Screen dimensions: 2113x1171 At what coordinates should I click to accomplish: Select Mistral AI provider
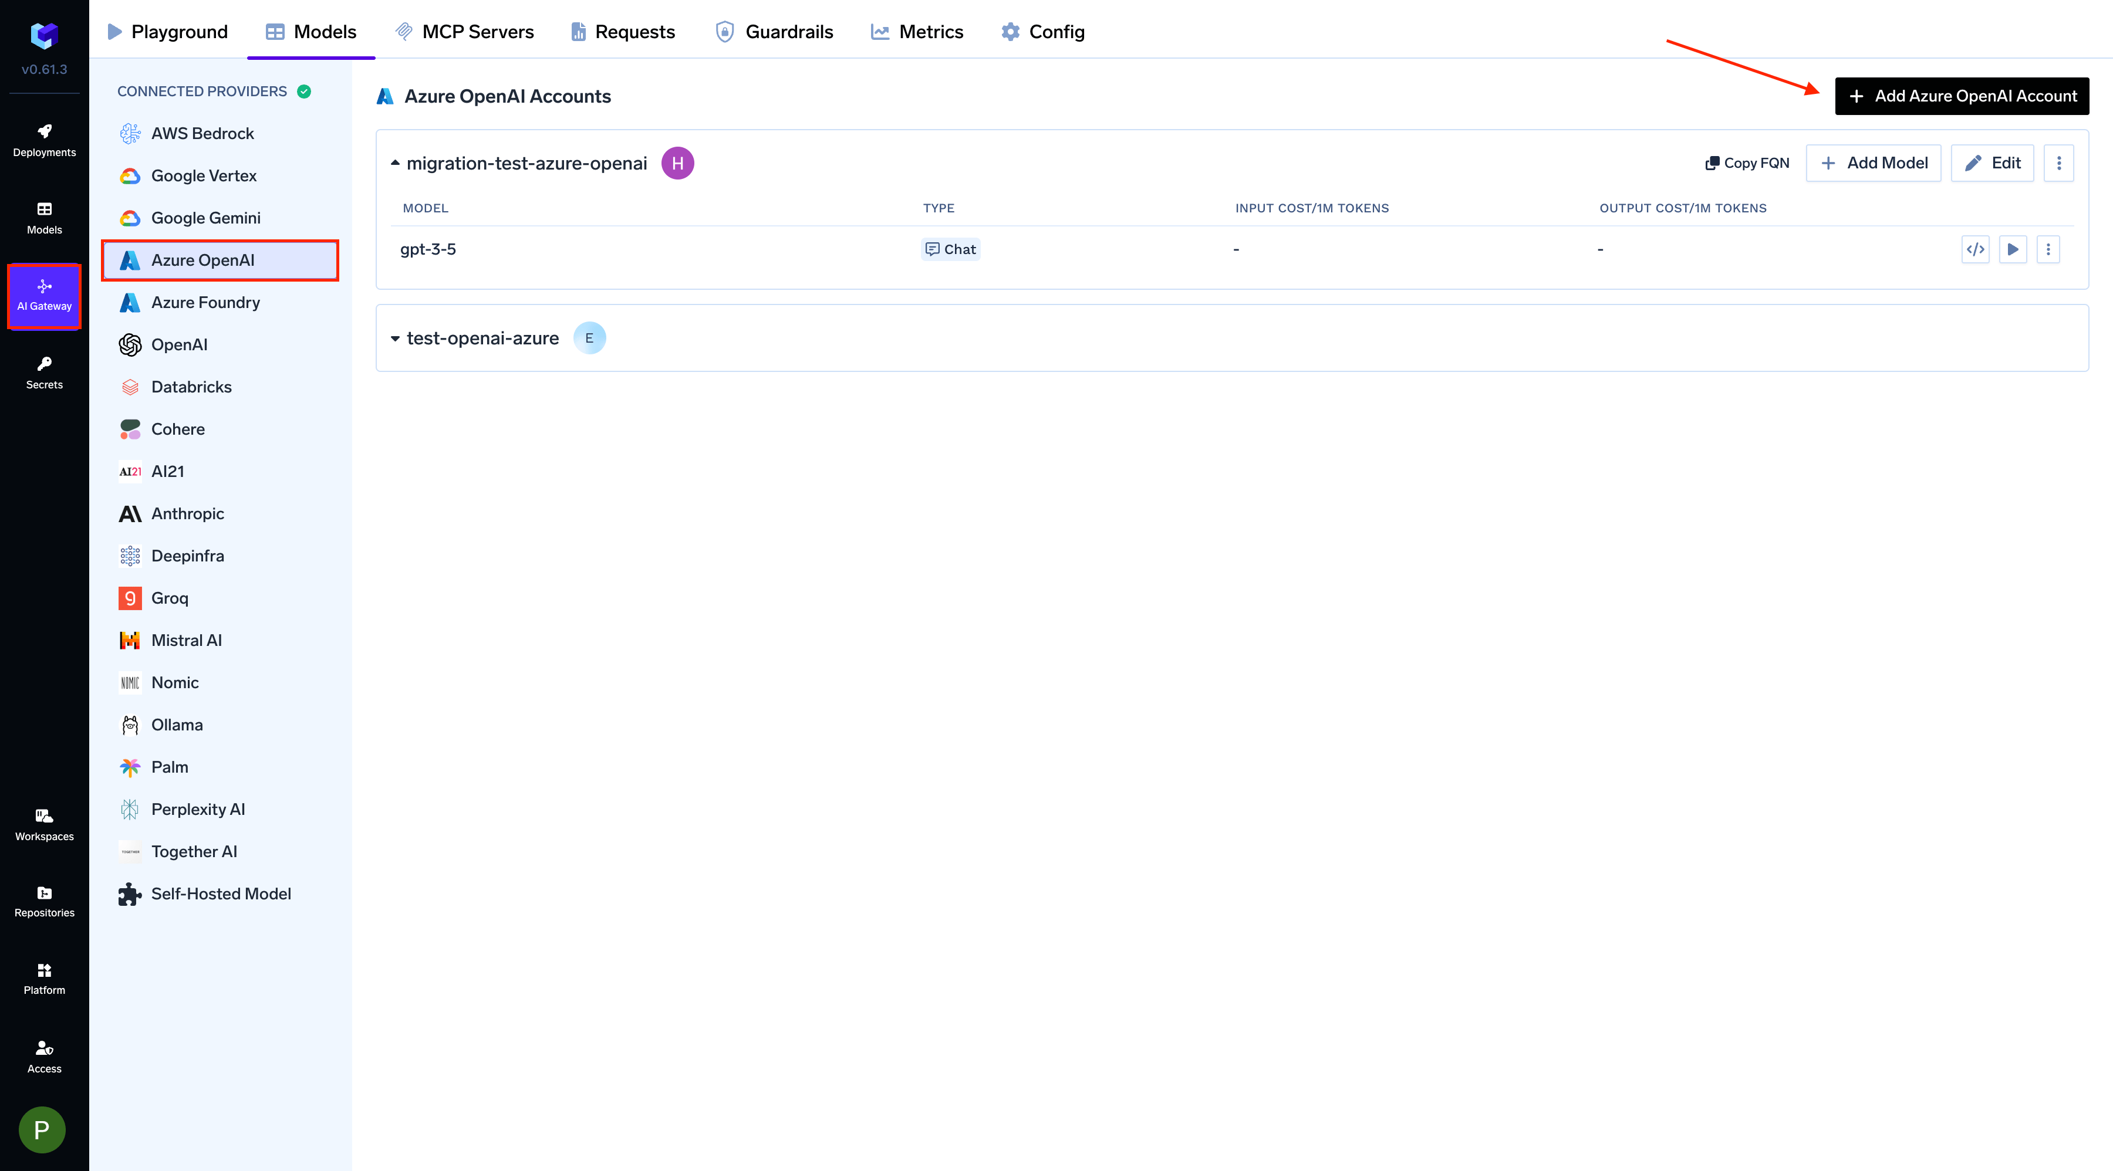220,641
